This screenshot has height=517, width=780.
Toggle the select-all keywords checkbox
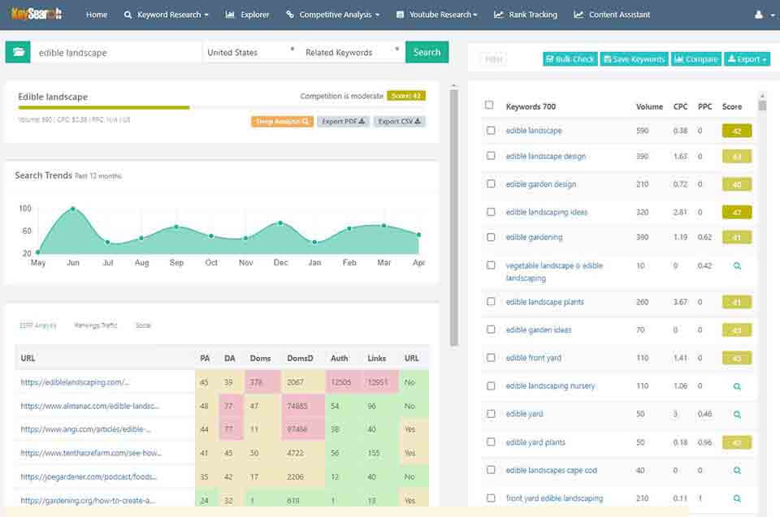click(x=489, y=106)
